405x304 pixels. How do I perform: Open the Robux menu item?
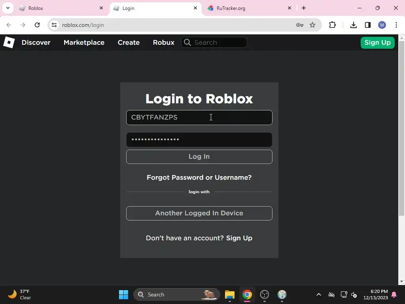[x=163, y=42]
